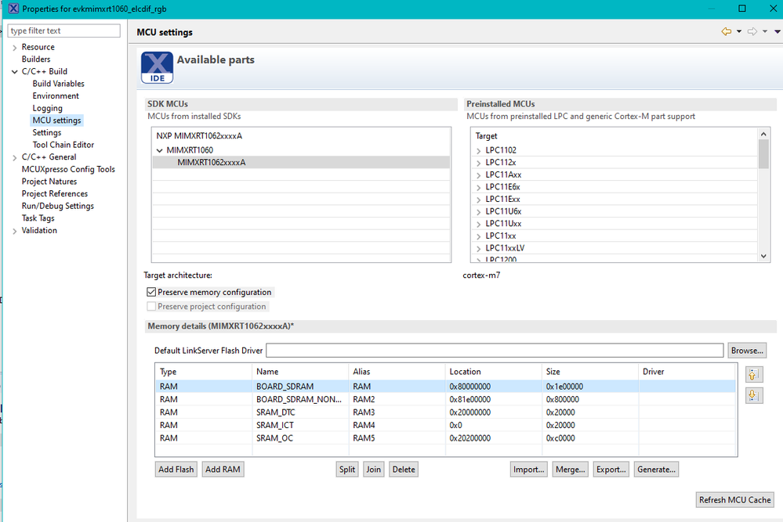Screen dimensions: 783x522
Task: Toggle Preserve memory configuration checkbox
Action: tap(151, 292)
